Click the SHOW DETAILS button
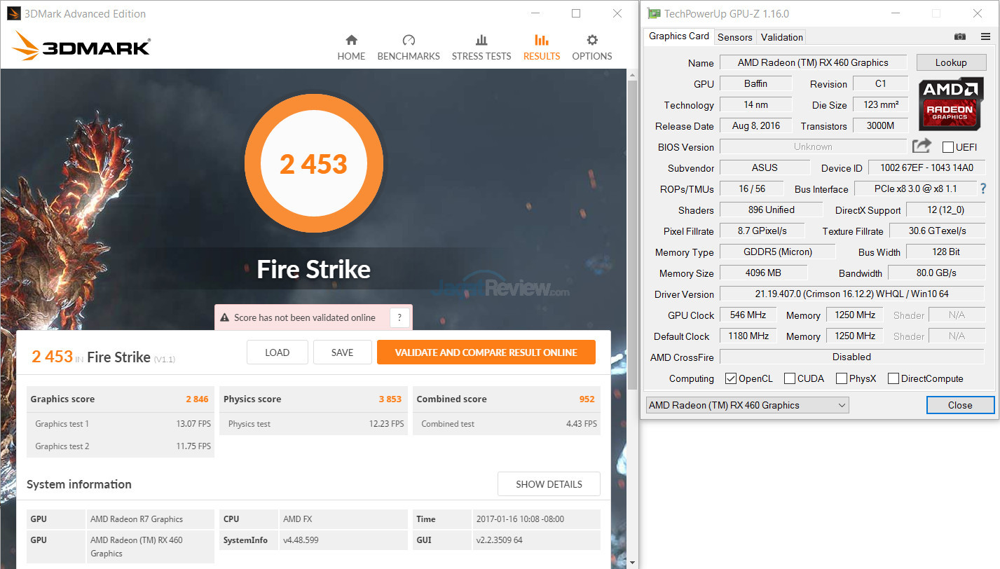The image size is (1000, 569). coord(549,484)
